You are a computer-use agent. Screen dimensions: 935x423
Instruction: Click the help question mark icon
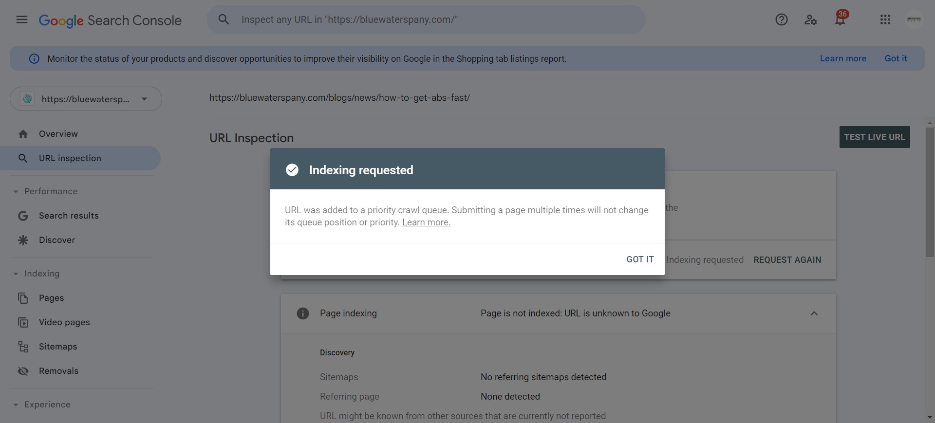(x=782, y=19)
